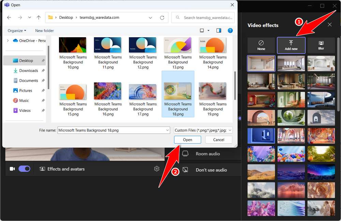
Task: Change view layout icon in dialog
Action: tap(202, 30)
